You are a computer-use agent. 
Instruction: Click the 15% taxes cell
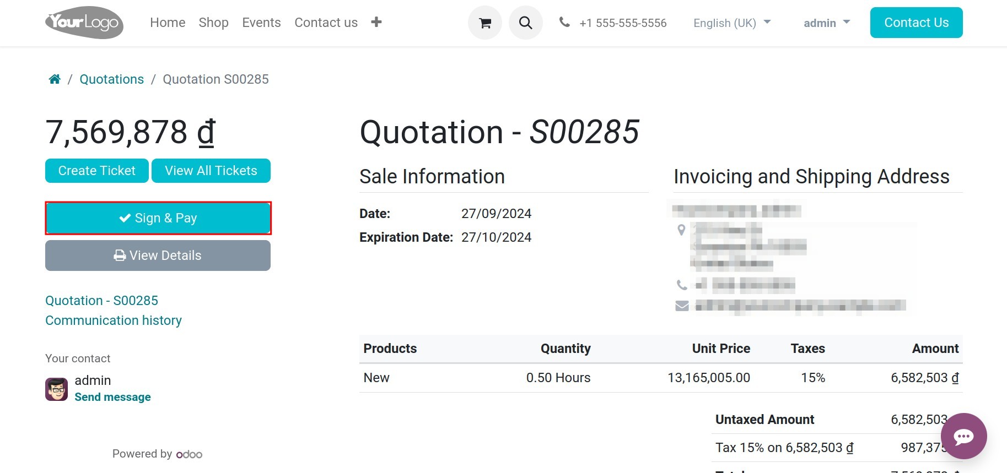[813, 378]
